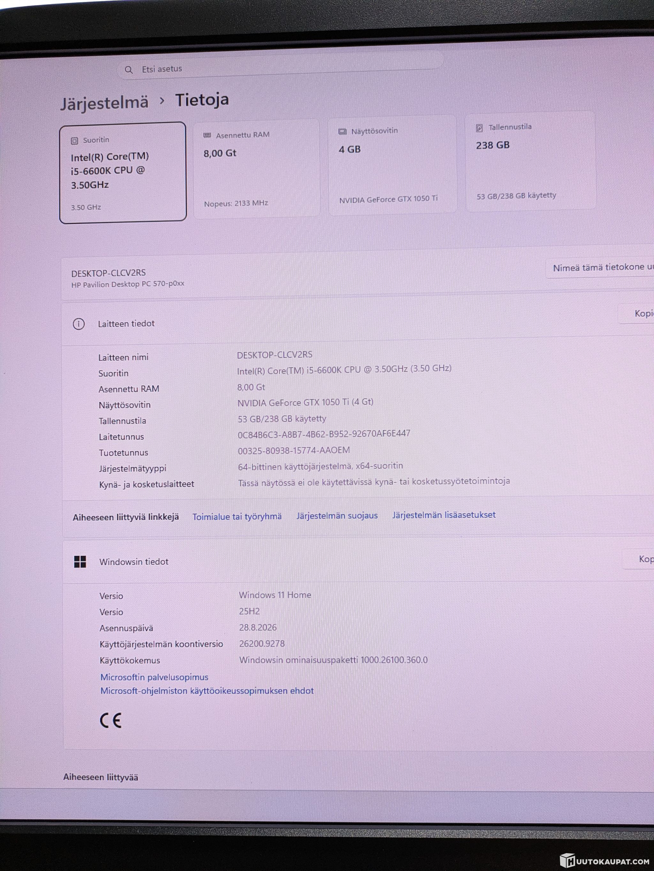This screenshot has height=871, width=654.
Task: Click the info circle icon beside Laitteen tiedot
Action: 79,324
